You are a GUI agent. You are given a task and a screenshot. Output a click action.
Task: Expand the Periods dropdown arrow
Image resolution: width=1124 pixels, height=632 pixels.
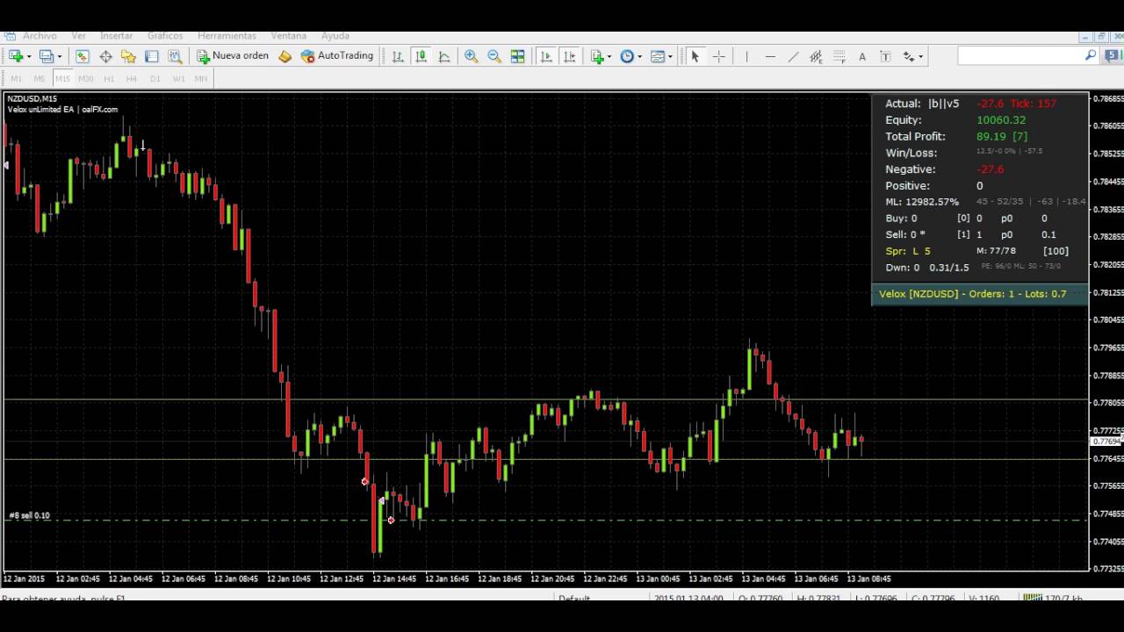coord(639,57)
